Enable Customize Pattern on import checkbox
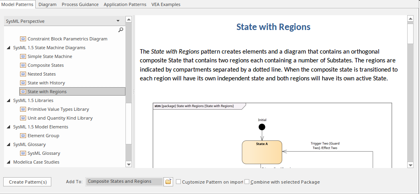 click(x=178, y=182)
